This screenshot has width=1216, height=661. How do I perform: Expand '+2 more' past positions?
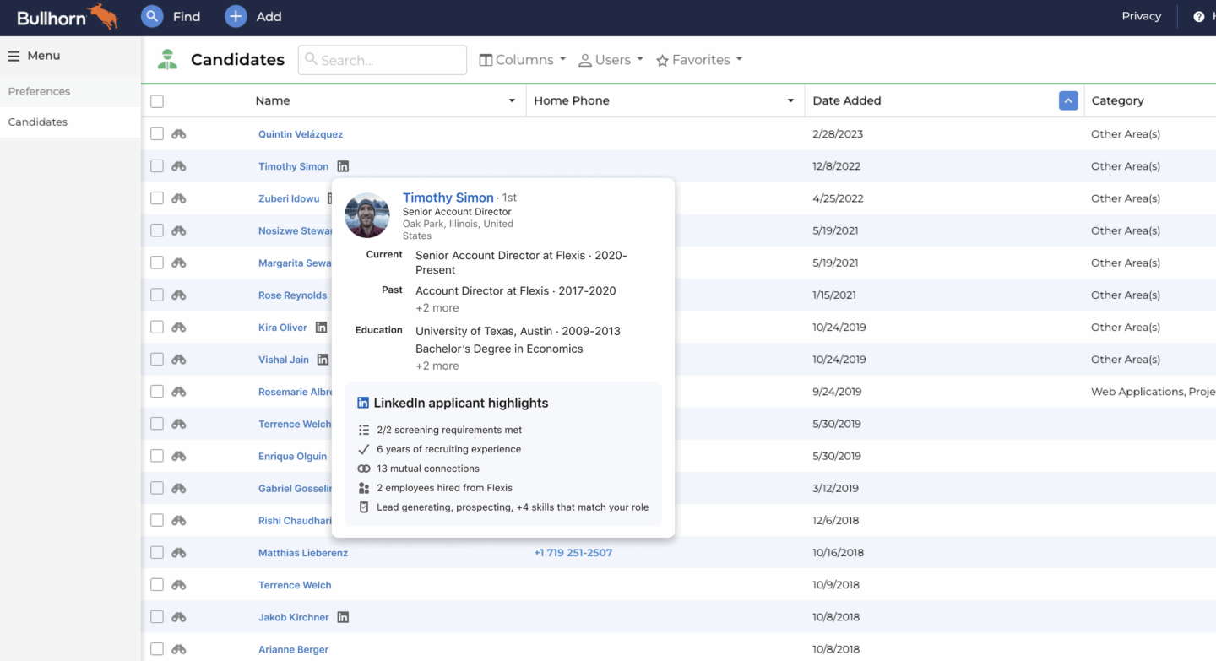pyautogui.click(x=437, y=308)
